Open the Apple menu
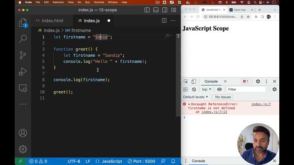294x165 pixels. click(20, 2)
